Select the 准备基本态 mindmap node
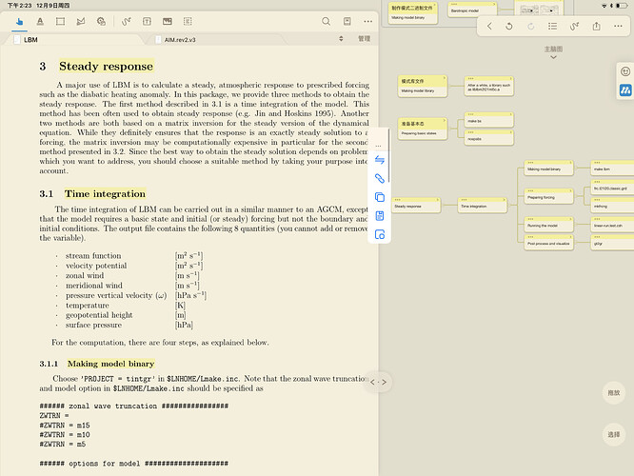 (x=423, y=129)
